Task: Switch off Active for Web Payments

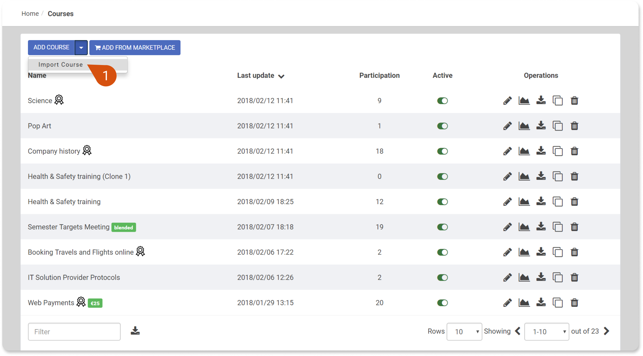Action: click(442, 303)
